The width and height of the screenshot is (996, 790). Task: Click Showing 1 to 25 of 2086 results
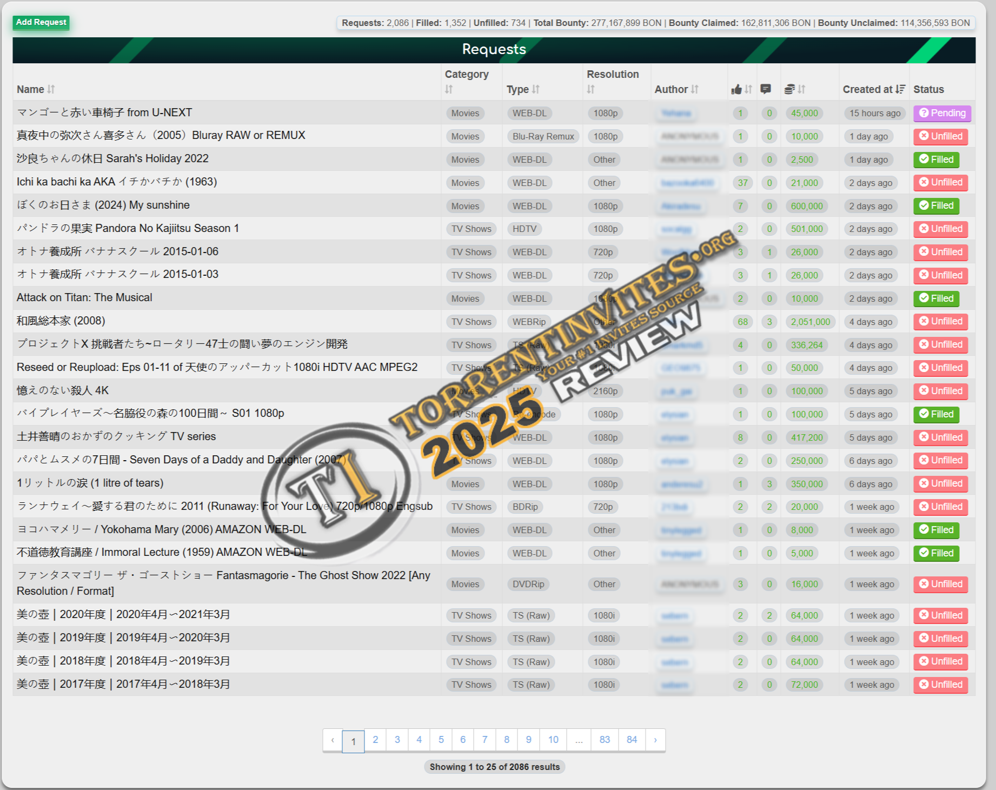[x=494, y=767]
